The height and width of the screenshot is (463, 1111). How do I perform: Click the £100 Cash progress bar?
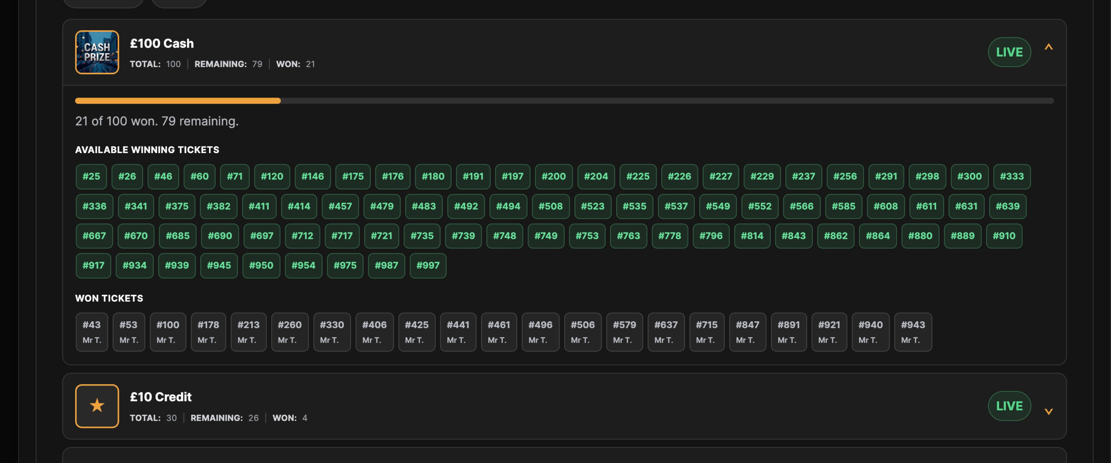[564, 101]
